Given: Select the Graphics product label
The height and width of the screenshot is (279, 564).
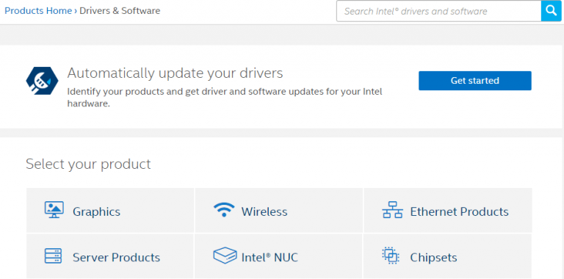Looking at the screenshot, I should pyautogui.click(x=96, y=211).
